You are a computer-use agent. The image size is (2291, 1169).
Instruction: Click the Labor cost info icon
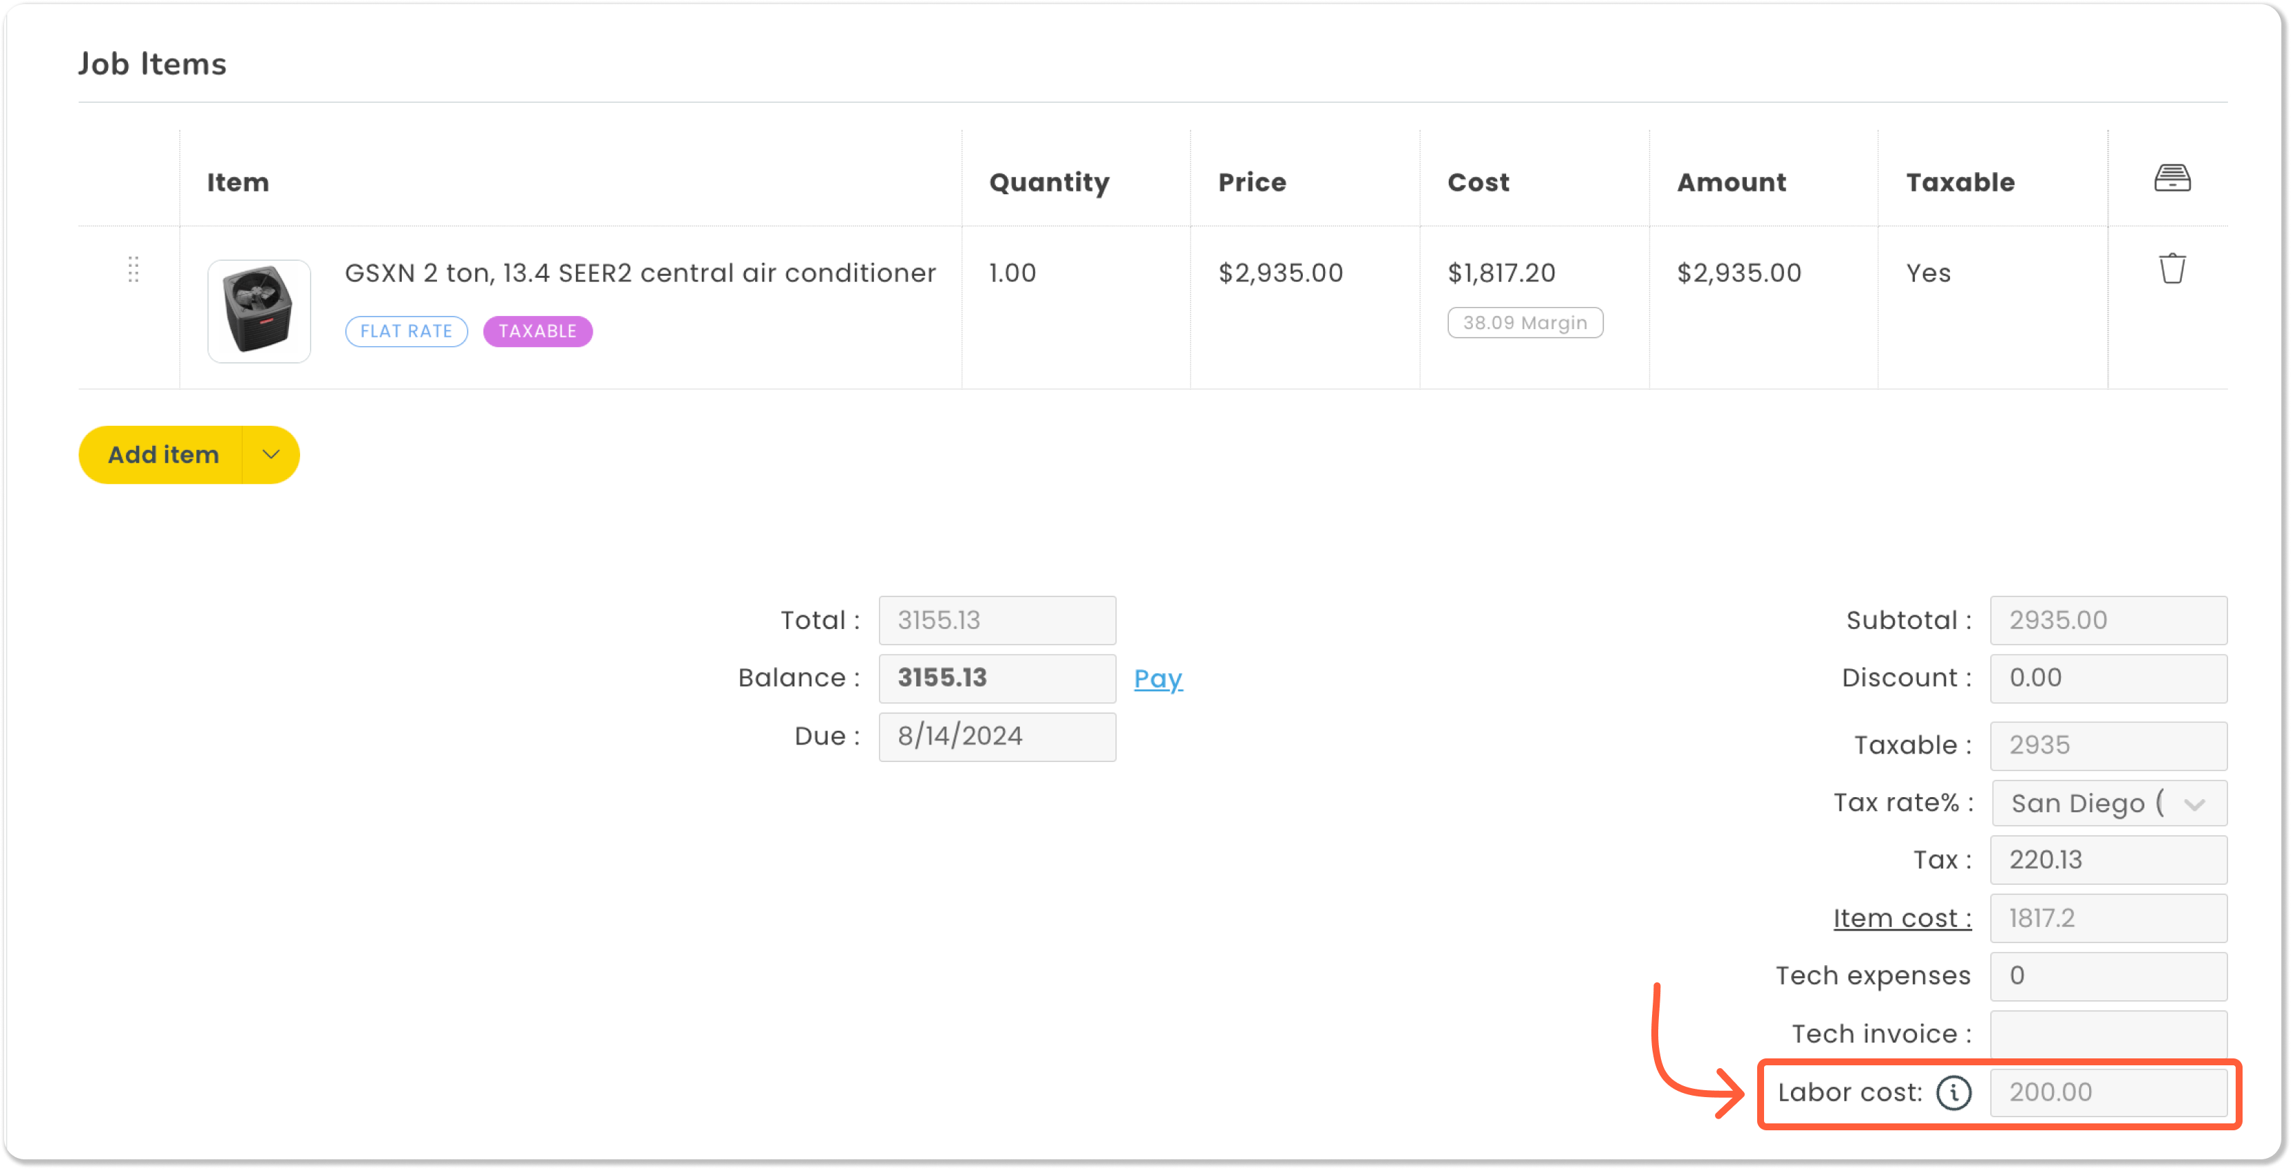click(1953, 1092)
